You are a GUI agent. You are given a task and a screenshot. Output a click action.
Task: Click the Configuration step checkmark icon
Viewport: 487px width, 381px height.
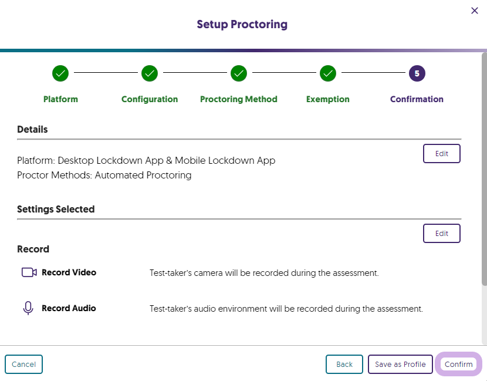[x=150, y=73]
